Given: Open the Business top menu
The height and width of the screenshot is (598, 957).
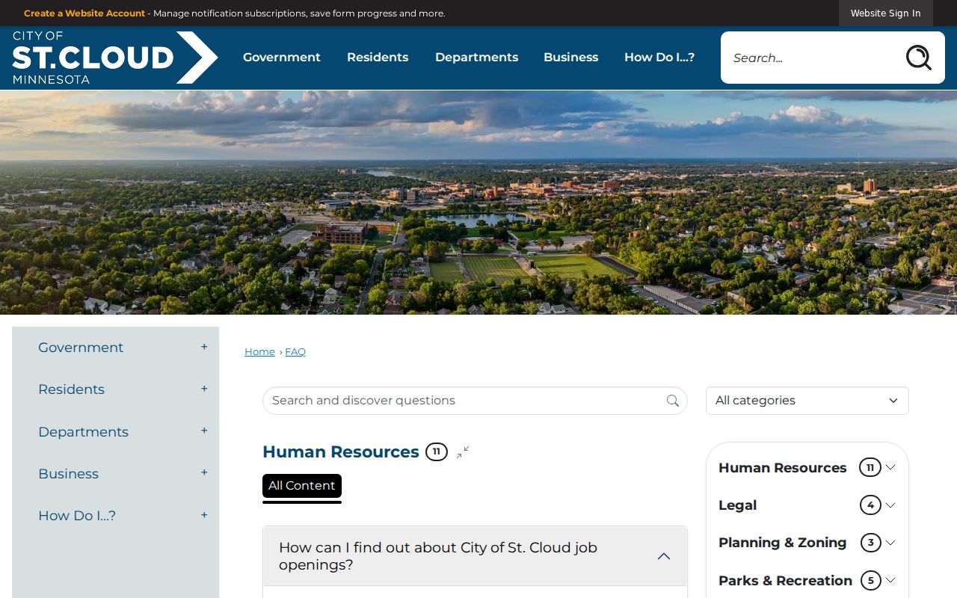Looking at the screenshot, I should tap(570, 58).
